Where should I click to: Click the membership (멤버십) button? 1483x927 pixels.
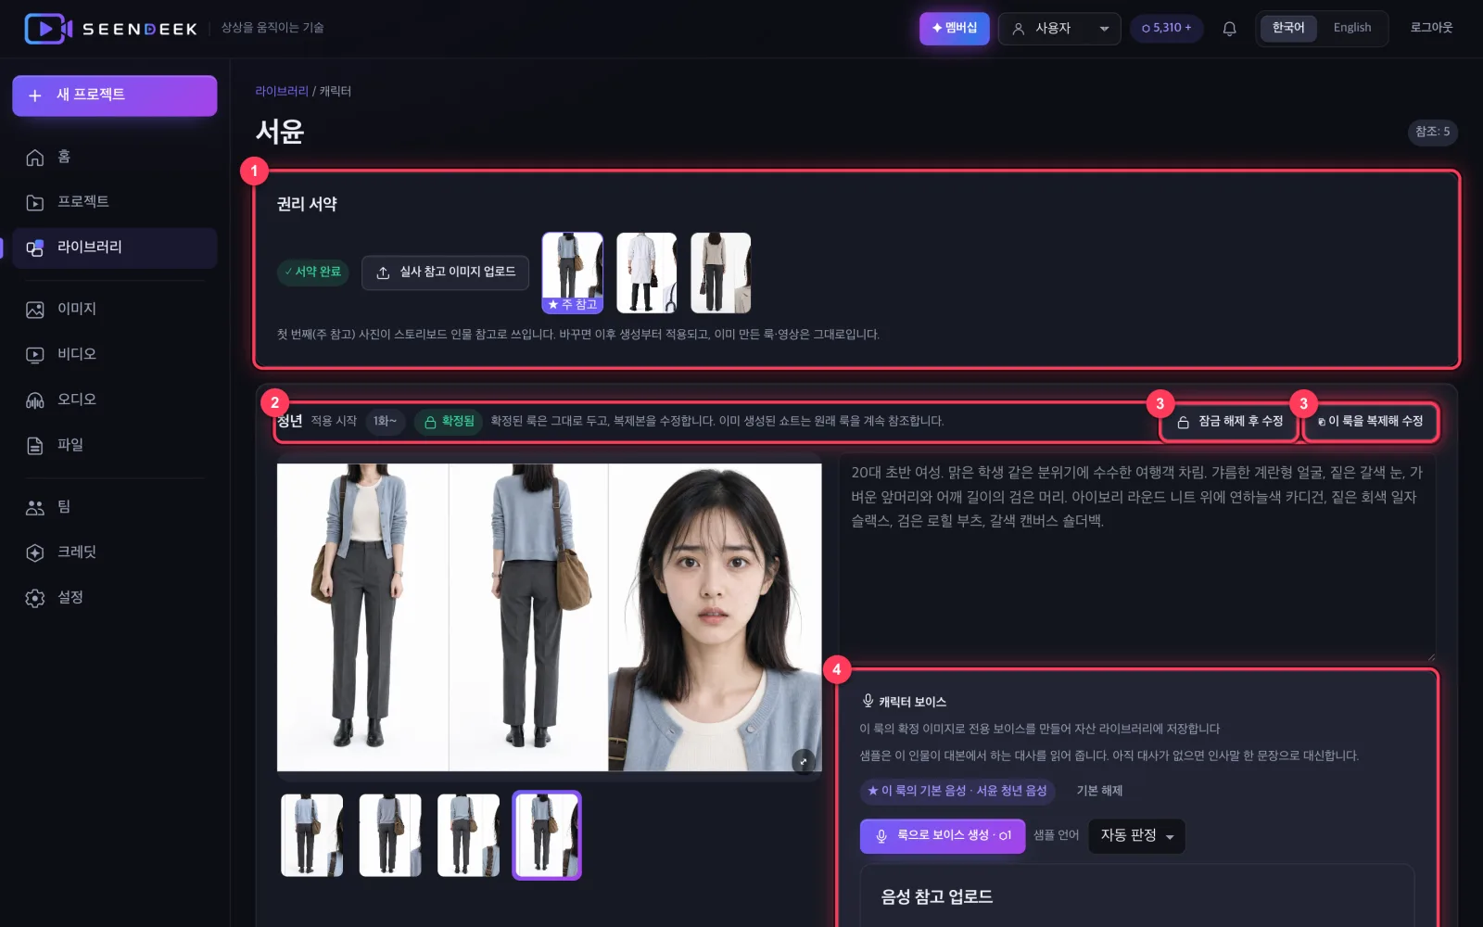tap(954, 28)
